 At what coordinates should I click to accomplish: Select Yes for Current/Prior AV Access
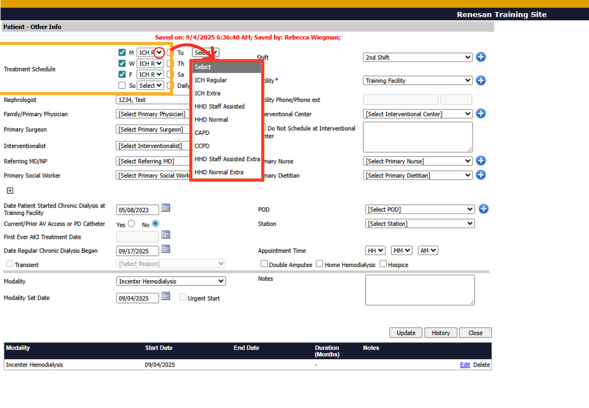[131, 224]
